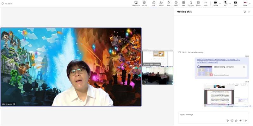Expand the Mic options dropdown arrow
The height and width of the screenshot is (126, 253).
point(230,3)
